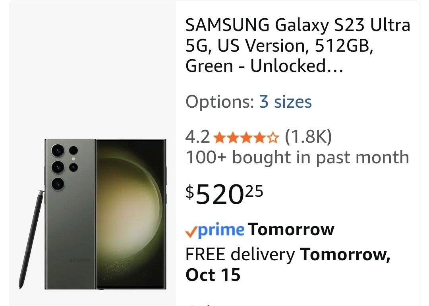Click Tomorrow label beside prime logo
429x306 pixels.
click(291, 230)
